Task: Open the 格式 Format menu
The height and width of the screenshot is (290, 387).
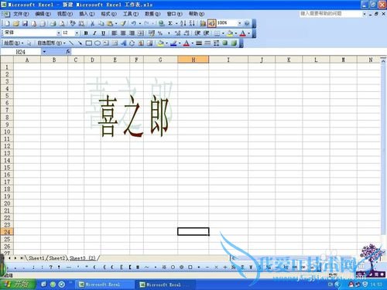Action: tap(108, 14)
